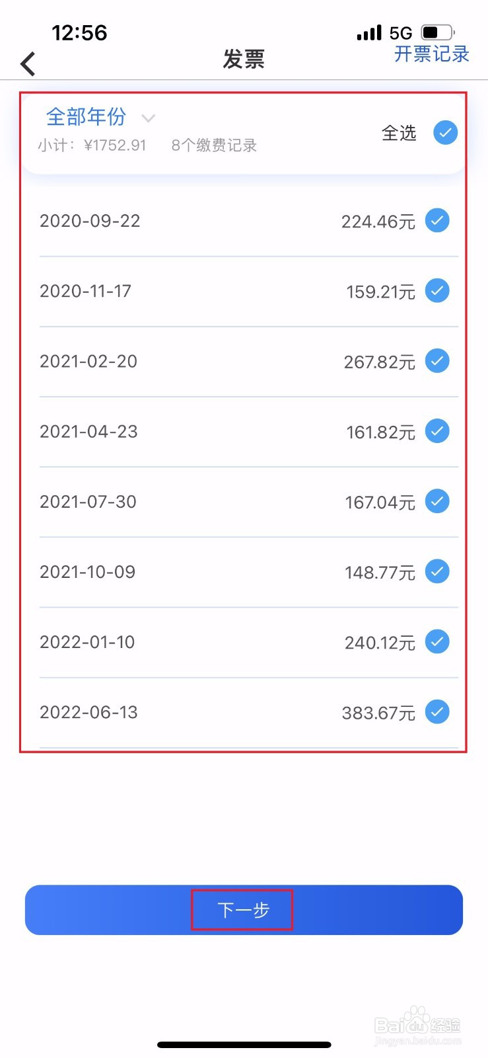The image size is (488, 1058).
Task: Tap the 下一步 next step button
Action: coord(244,910)
